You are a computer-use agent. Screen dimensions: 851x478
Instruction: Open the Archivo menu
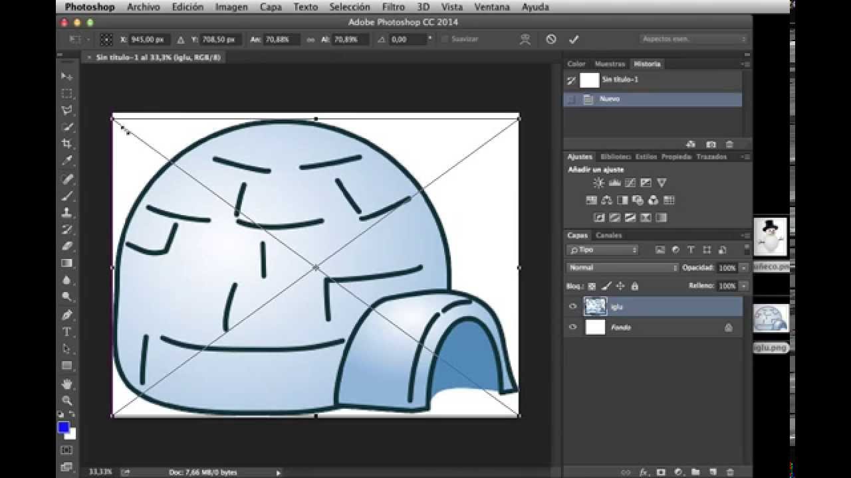pos(143,7)
